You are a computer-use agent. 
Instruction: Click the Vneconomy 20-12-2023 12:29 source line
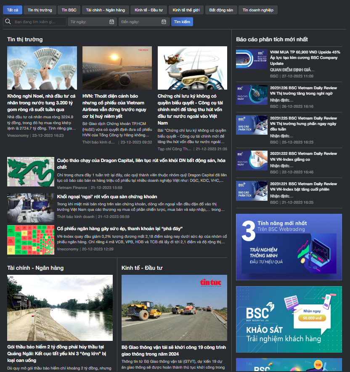tap(85, 249)
